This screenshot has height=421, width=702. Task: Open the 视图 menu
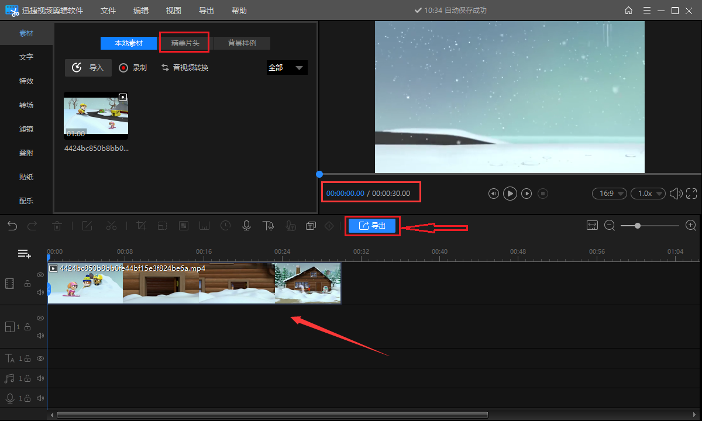(174, 11)
